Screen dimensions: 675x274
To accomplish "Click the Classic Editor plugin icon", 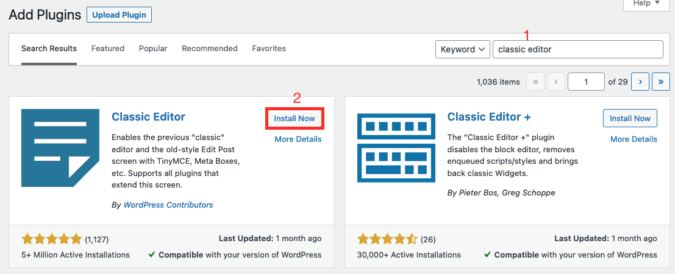I will click(60, 148).
